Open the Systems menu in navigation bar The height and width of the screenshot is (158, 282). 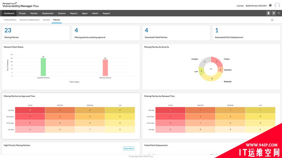coord(62,13)
